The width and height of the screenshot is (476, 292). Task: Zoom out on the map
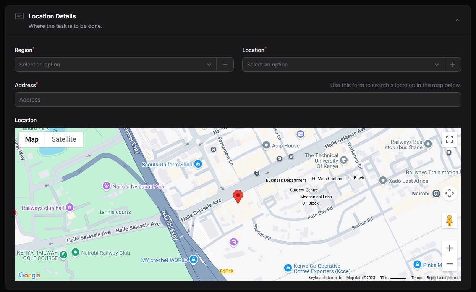coord(450,264)
